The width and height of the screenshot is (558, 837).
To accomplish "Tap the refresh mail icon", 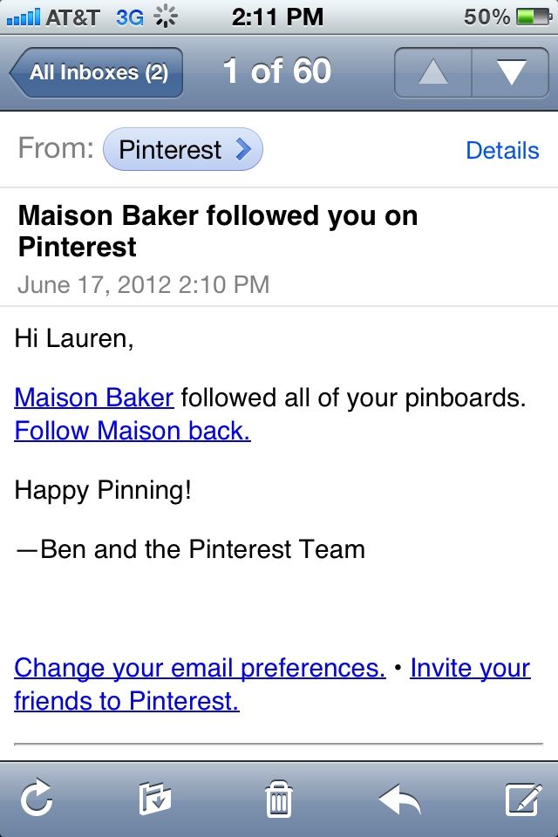I will (37, 798).
